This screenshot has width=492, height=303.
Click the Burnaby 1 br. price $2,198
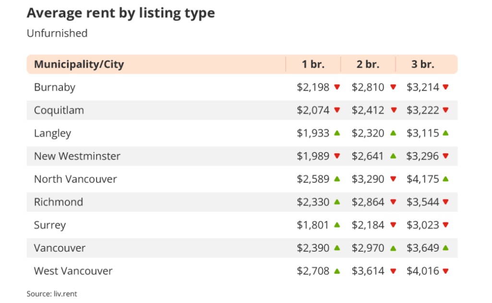tap(313, 87)
